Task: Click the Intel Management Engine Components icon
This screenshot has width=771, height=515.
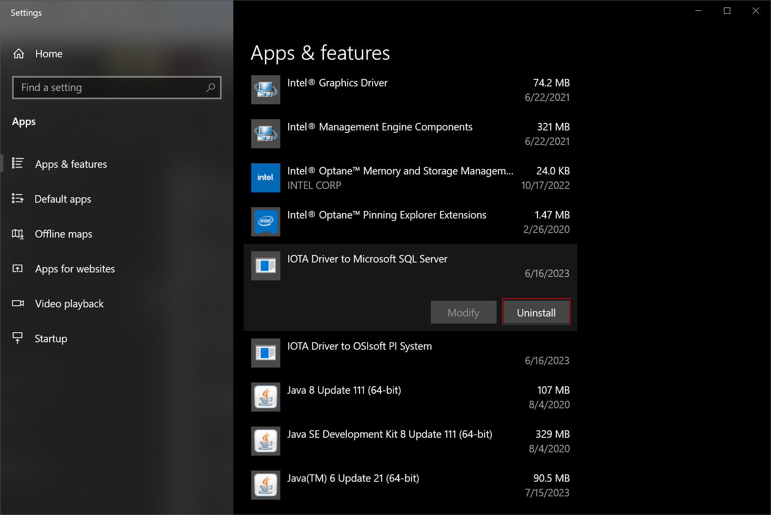Action: pos(266,134)
